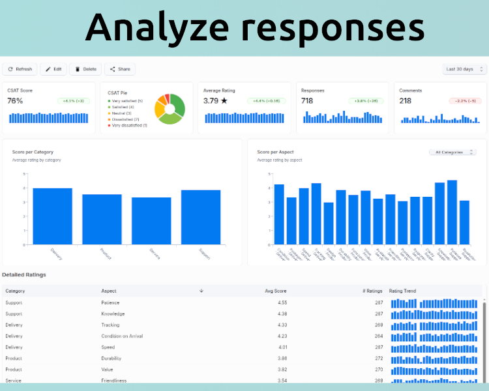Toggle the Very dissatisfied legend entry
Screen dimensions: 489x391
[128, 125]
